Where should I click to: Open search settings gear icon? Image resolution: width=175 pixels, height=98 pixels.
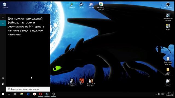(x=3, y=78)
